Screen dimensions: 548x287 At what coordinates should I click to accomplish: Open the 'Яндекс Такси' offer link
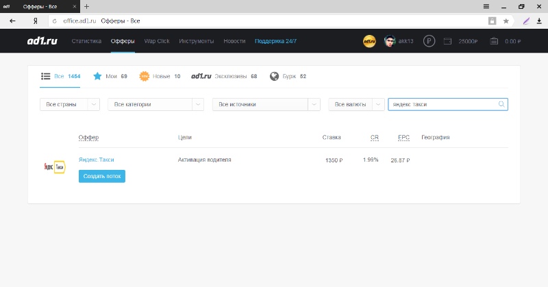pyautogui.click(x=97, y=160)
